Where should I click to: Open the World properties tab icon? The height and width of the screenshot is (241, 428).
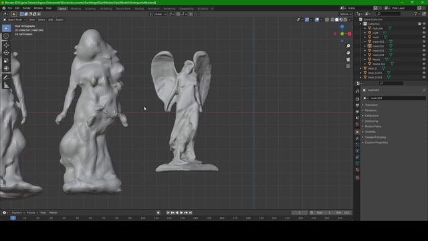pos(357,124)
